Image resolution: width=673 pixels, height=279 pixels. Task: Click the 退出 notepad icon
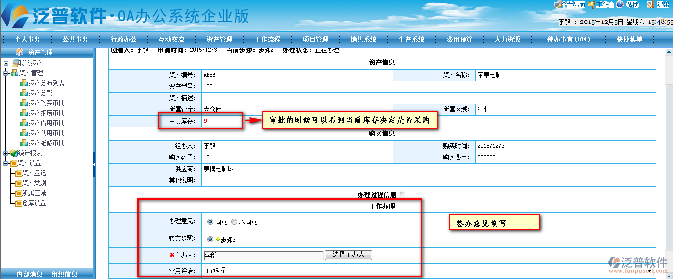[x=650, y=4]
